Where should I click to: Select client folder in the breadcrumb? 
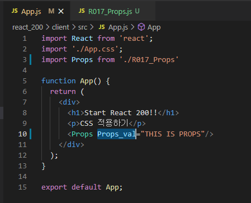tap(60, 27)
